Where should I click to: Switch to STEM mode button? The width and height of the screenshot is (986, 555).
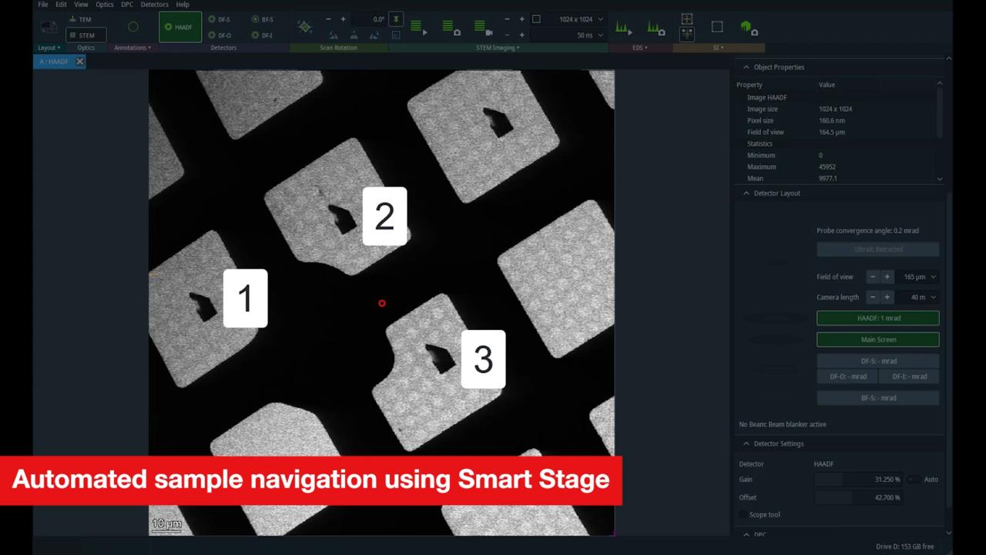tap(86, 35)
